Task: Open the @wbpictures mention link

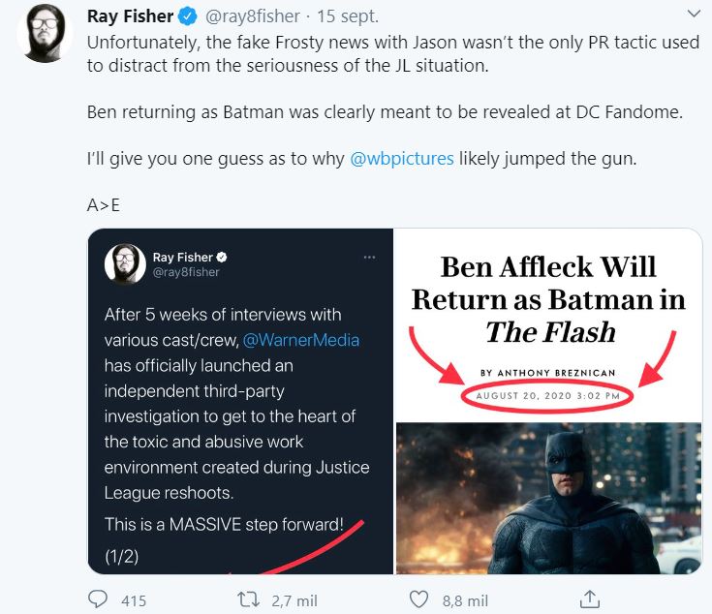Action: tap(402, 159)
